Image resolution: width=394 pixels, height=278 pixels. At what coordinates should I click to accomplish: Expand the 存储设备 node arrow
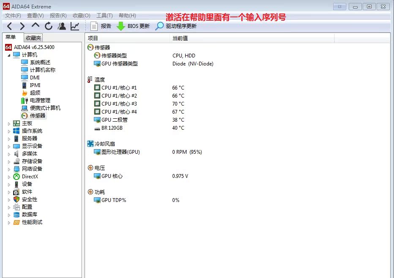[x=9, y=162]
